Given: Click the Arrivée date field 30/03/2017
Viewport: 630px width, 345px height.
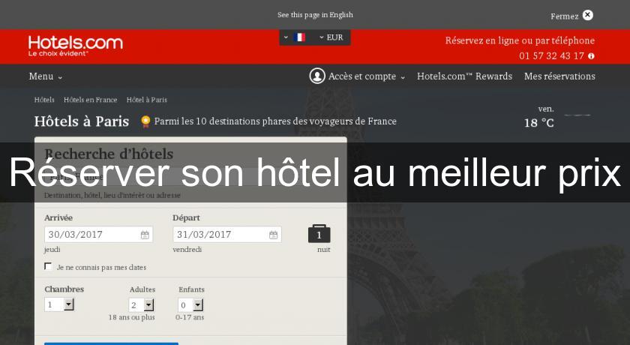Looking at the screenshot, I should (x=98, y=235).
